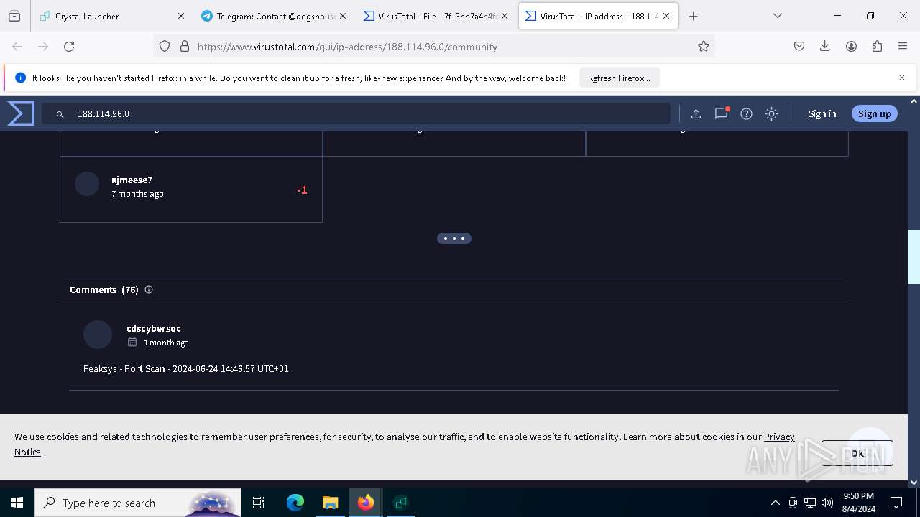
Task: Click the search magnifier icon
Action: [60, 114]
